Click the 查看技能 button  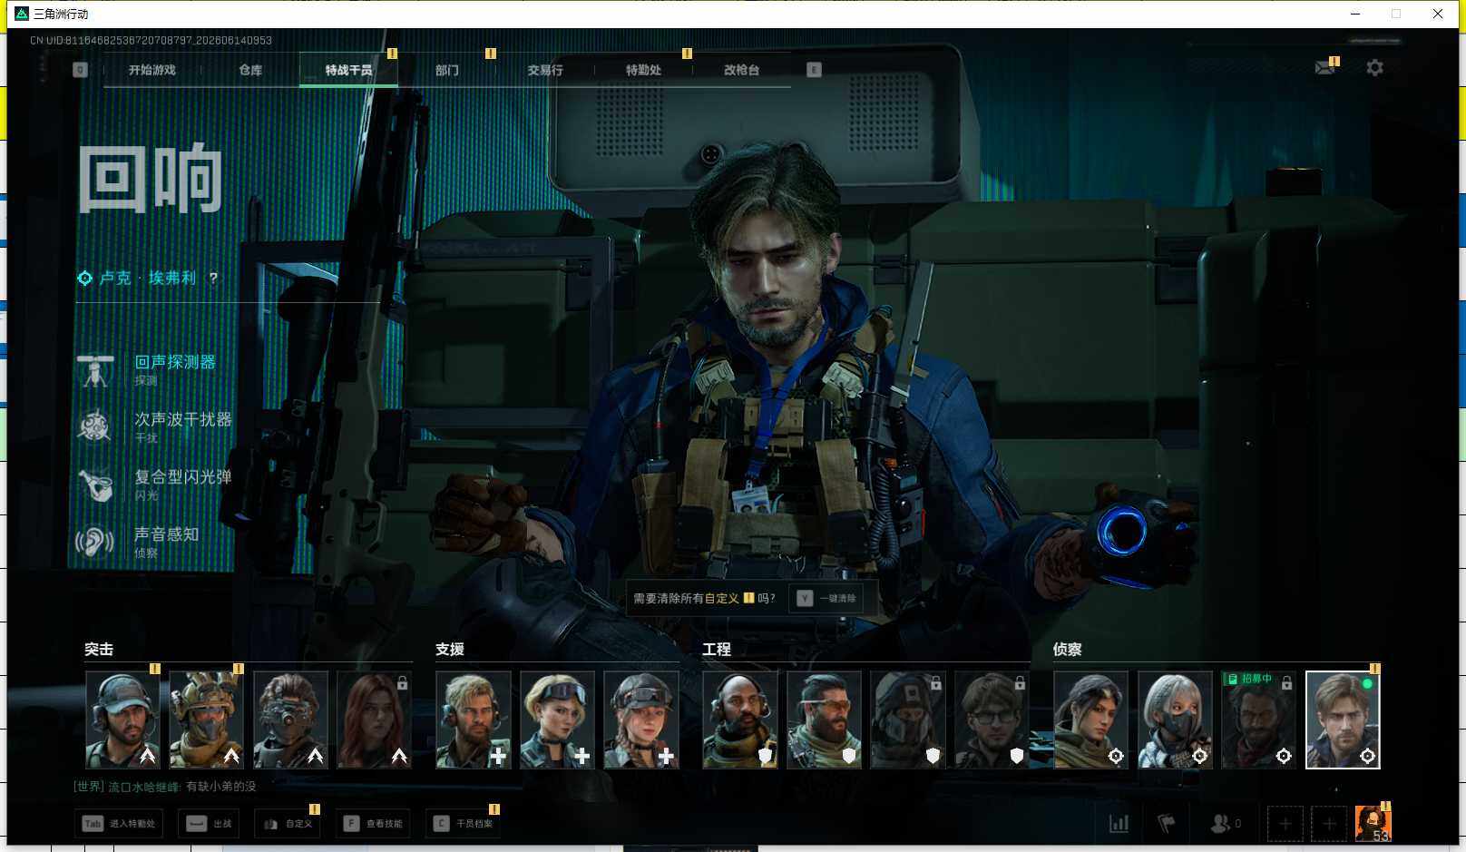click(373, 824)
